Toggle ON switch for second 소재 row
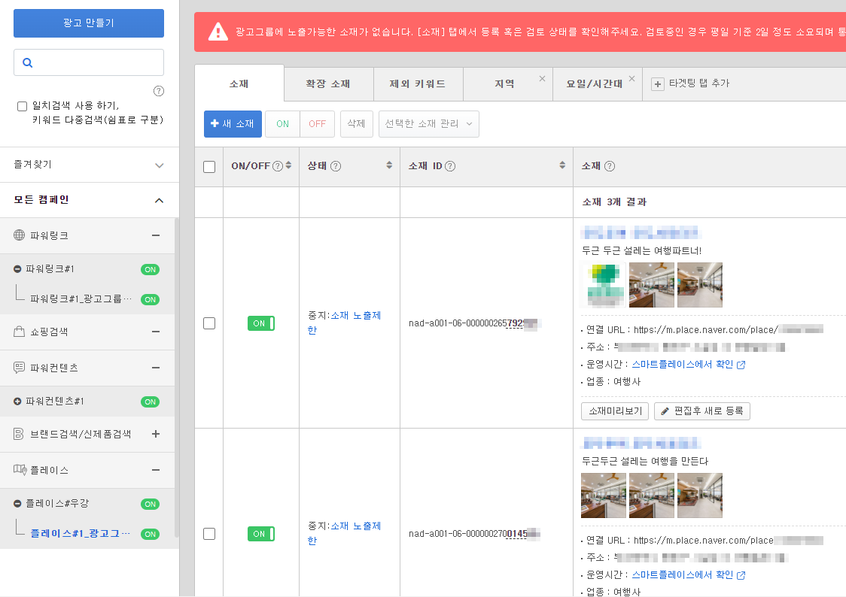 (261, 534)
